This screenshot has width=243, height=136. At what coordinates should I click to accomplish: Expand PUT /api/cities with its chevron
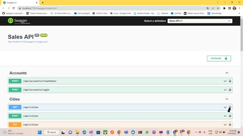point(225,125)
